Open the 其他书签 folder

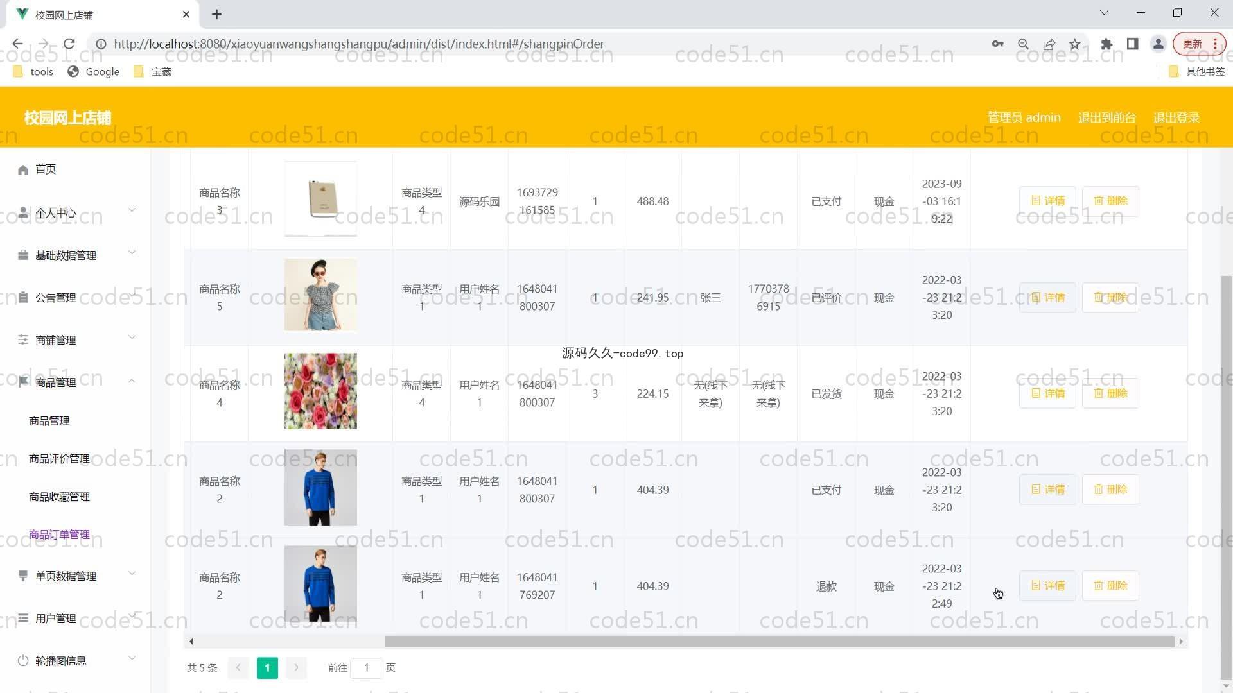click(x=1197, y=72)
